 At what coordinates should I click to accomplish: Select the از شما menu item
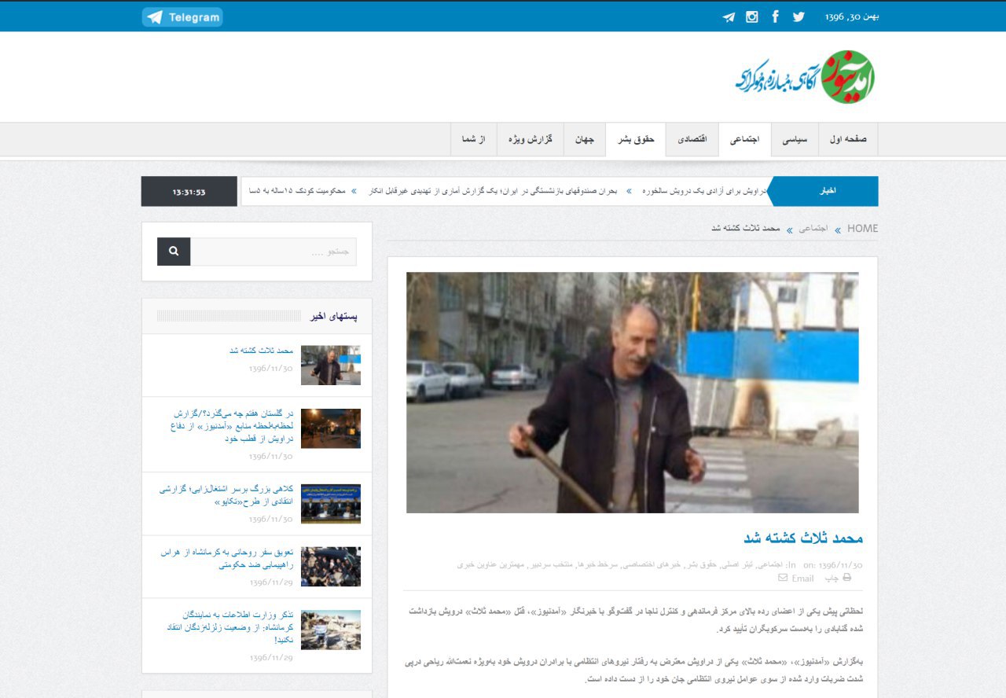coord(474,139)
